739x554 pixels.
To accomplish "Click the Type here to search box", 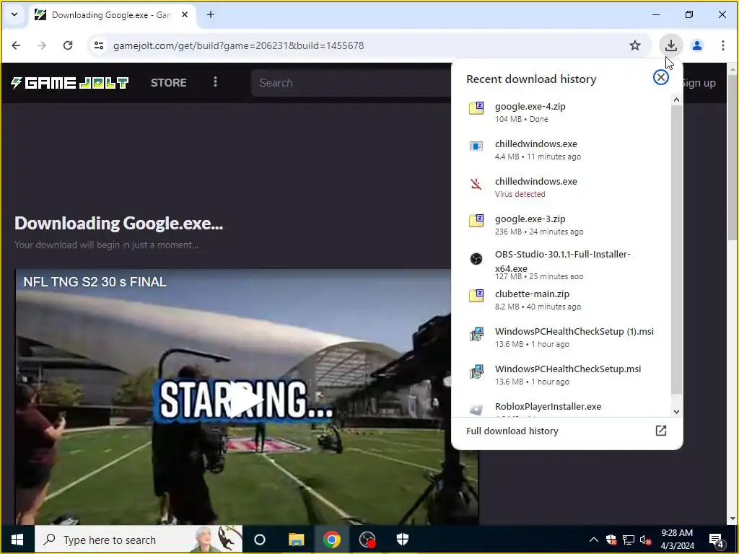I will point(139,540).
